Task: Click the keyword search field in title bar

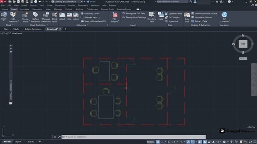Action: pos(172,2)
